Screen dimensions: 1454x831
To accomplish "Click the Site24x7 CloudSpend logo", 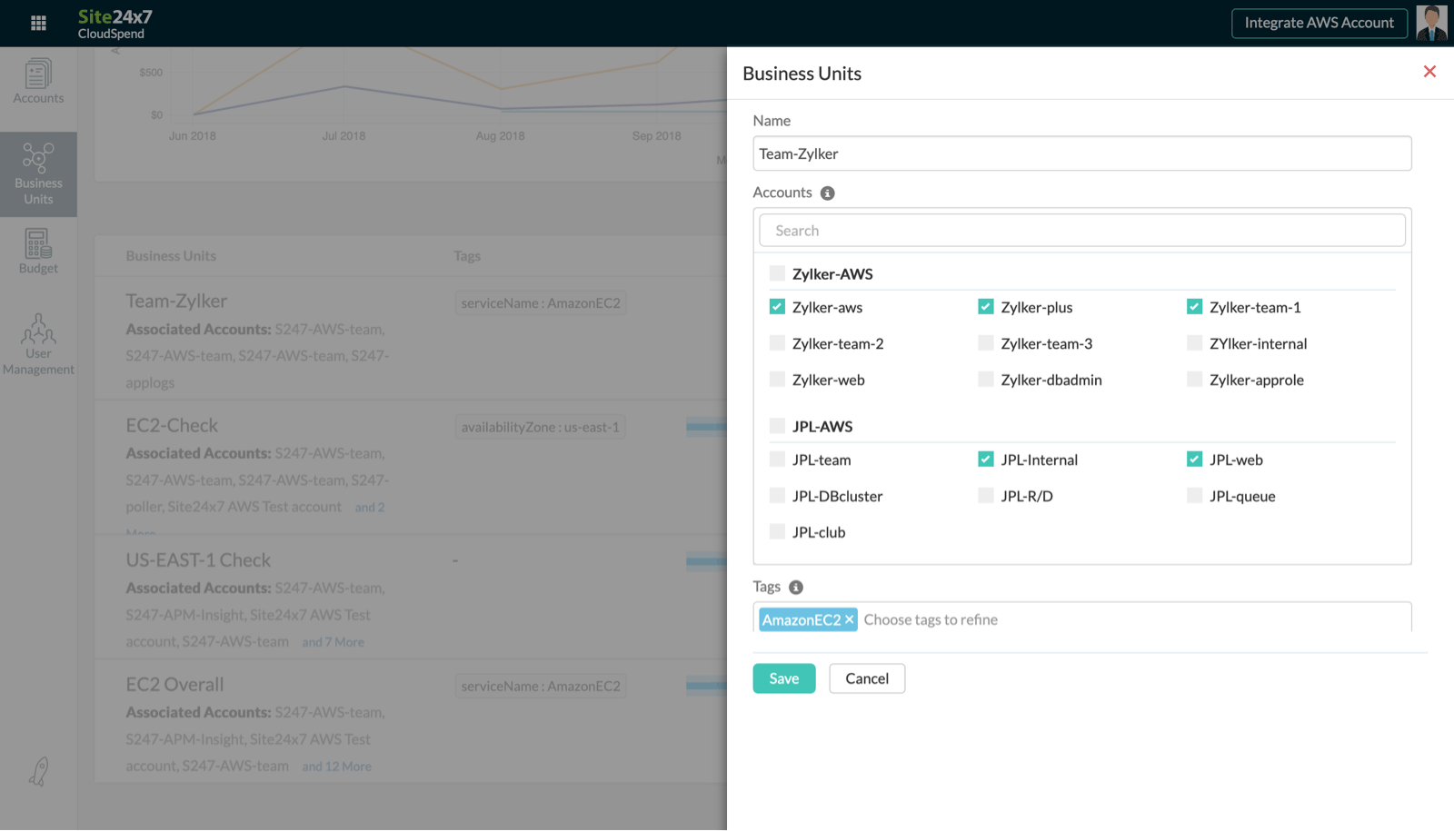I will coord(115,24).
